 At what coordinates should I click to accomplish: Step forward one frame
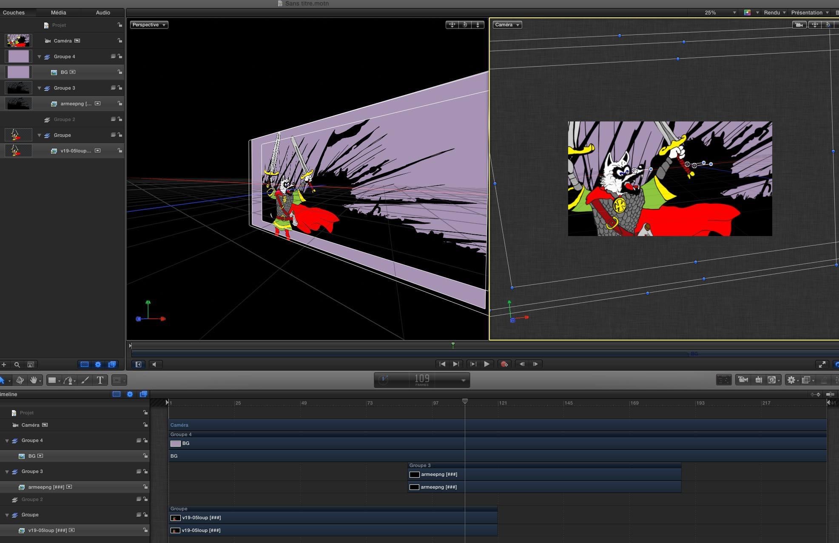pos(535,364)
